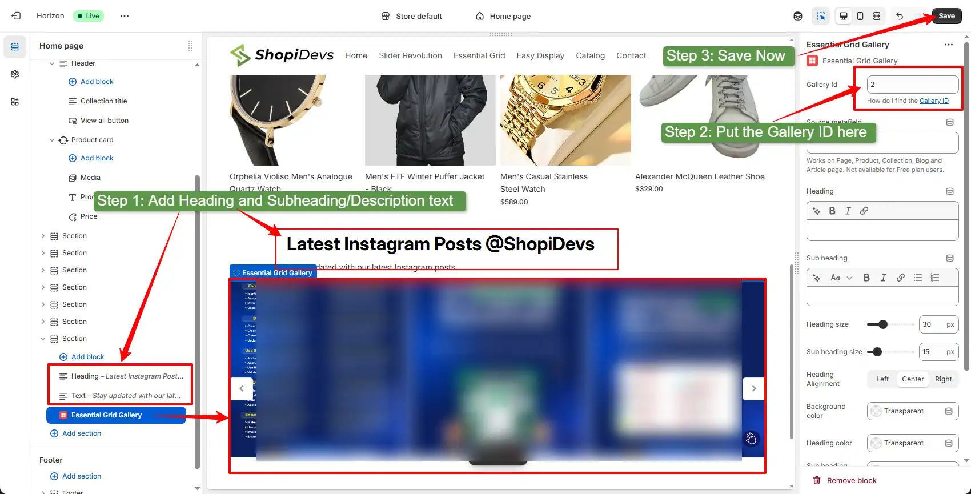This screenshot has height=494, width=971.
Task: Save the theme changes
Action: [946, 16]
